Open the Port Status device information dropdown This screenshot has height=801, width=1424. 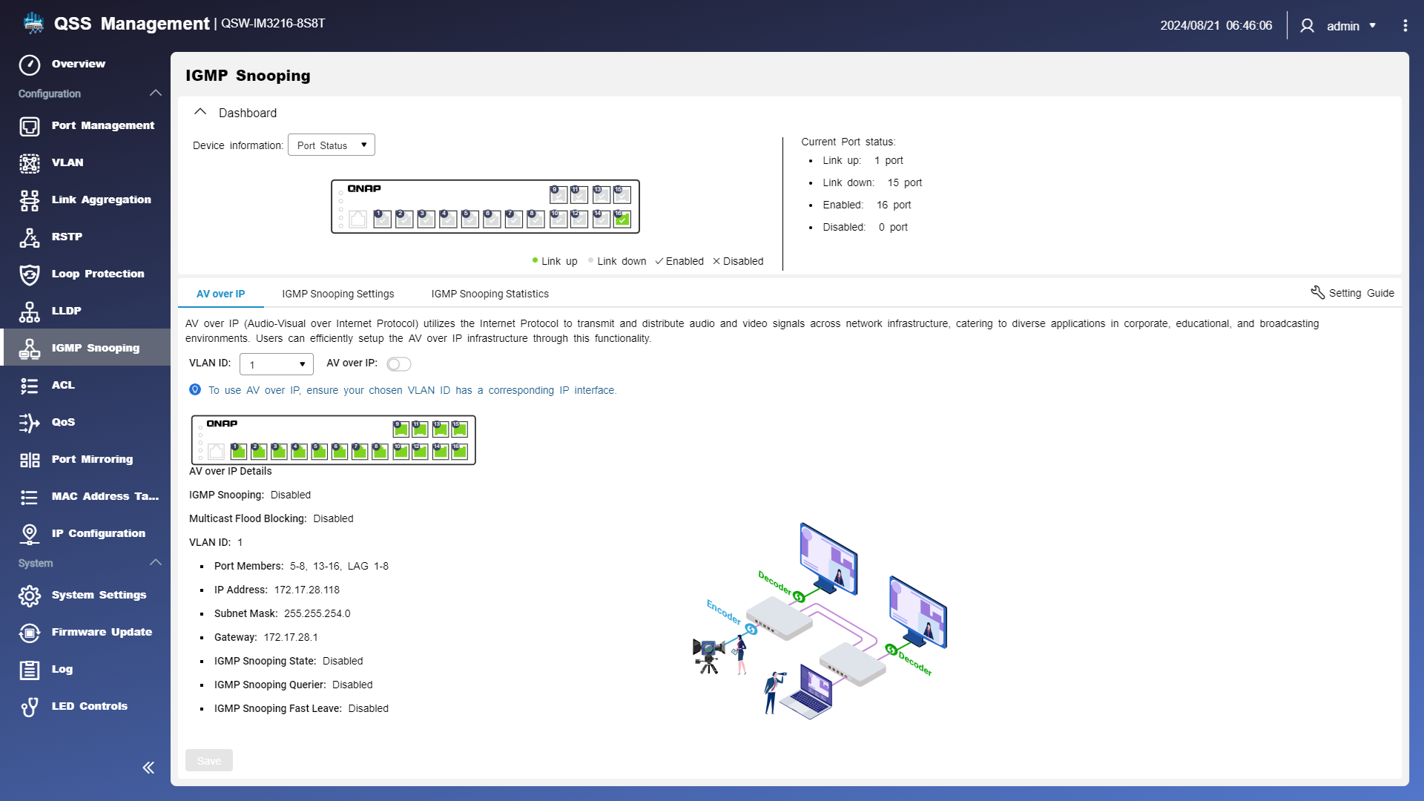click(x=332, y=145)
